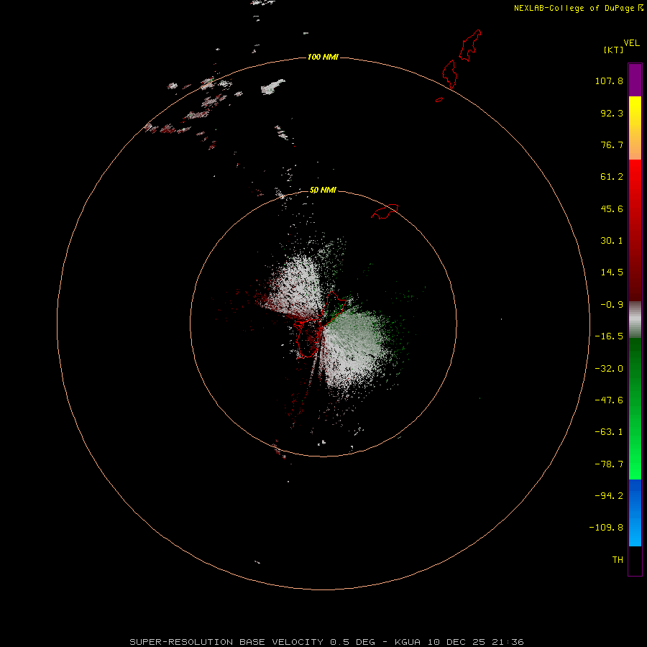Click the -78.7 velocity scale value
Screen dimensions: 647x647
(x=609, y=464)
